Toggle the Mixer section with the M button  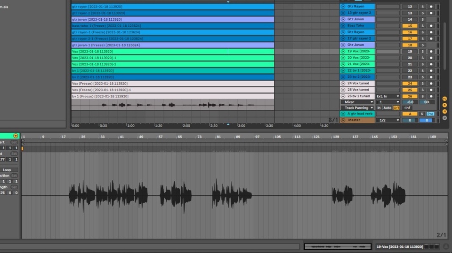tap(444, 111)
